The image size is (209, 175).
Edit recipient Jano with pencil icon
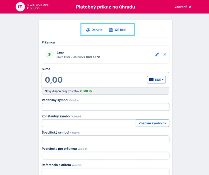point(157,54)
